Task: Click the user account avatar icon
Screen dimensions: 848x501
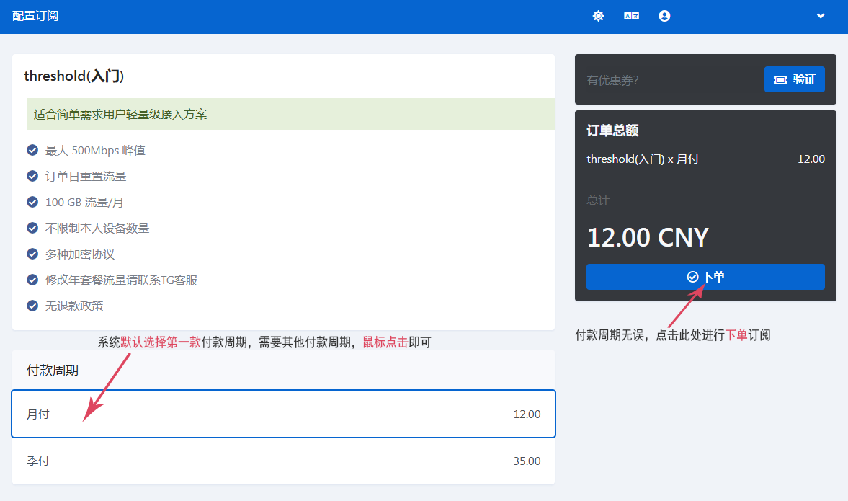Action: pos(664,16)
